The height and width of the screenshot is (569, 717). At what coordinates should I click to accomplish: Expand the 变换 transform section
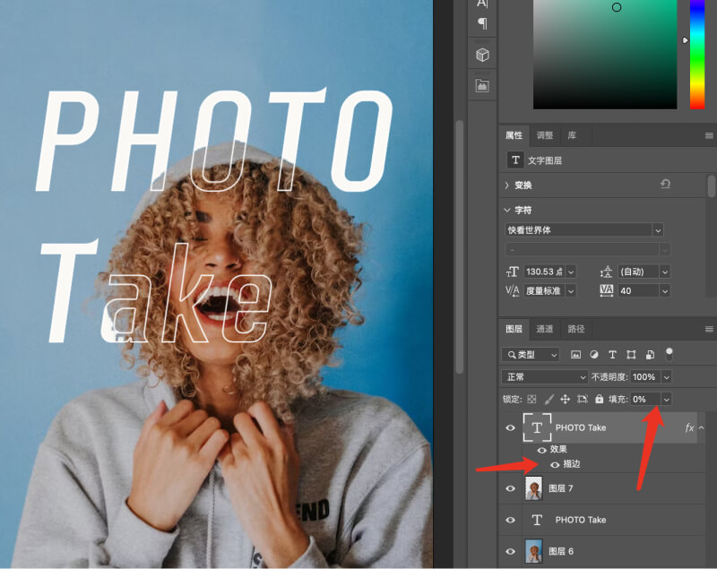[x=508, y=185]
